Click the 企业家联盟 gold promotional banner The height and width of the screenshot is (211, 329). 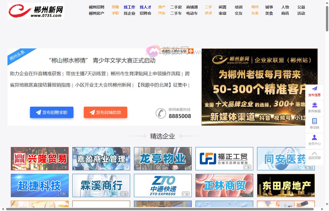pyautogui.click(x=259, y=87)
